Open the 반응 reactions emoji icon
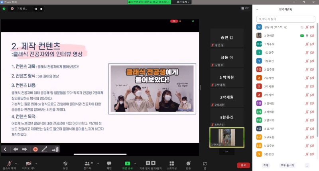Screen dimensions: 319x171 [188, 163]
